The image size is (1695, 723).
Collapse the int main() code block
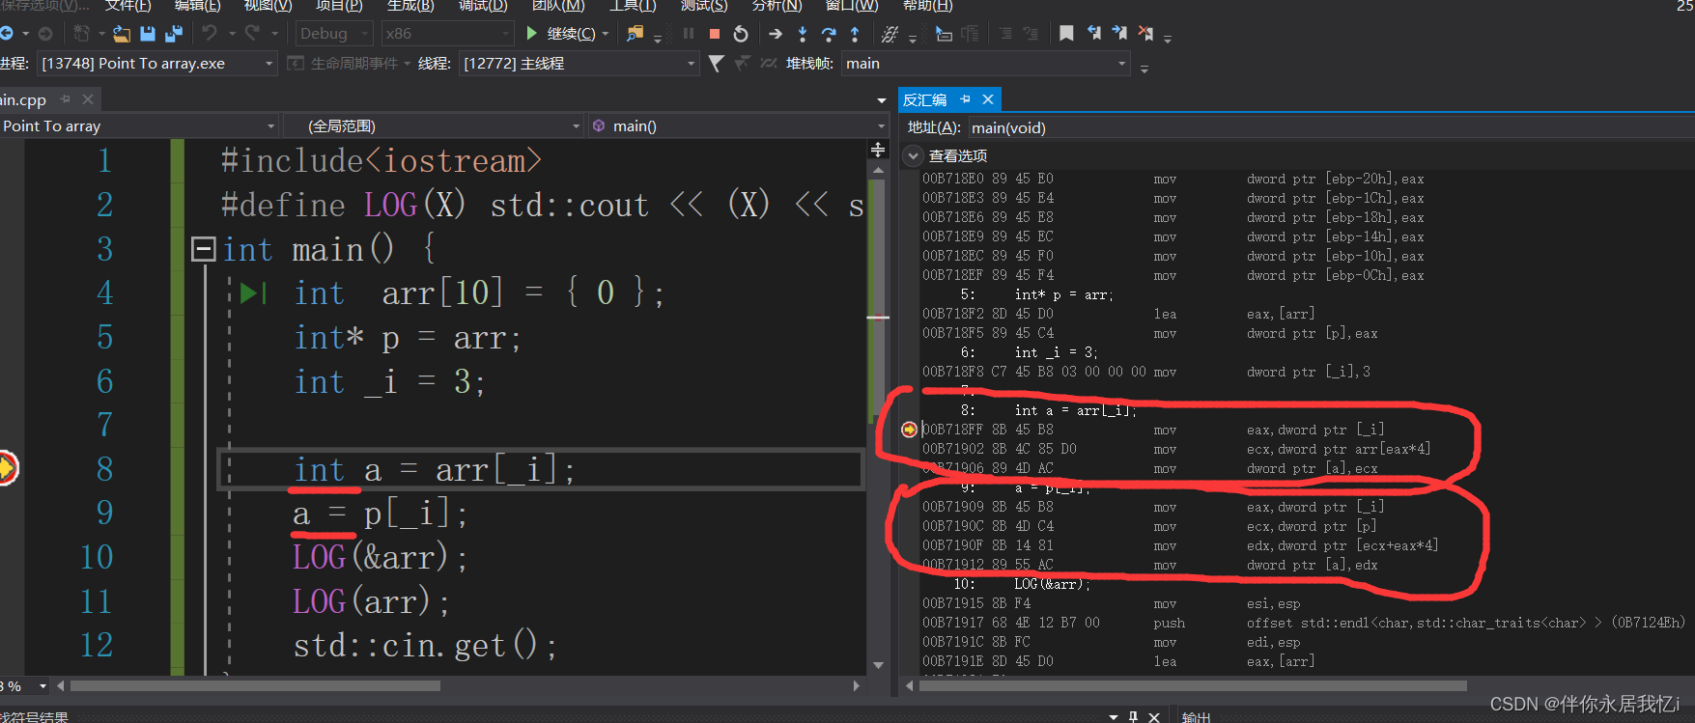203,250
